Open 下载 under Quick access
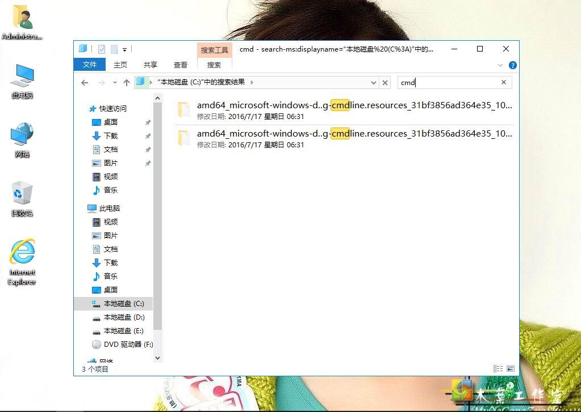Viewport: 581px width, 412px height. [105, 136]
